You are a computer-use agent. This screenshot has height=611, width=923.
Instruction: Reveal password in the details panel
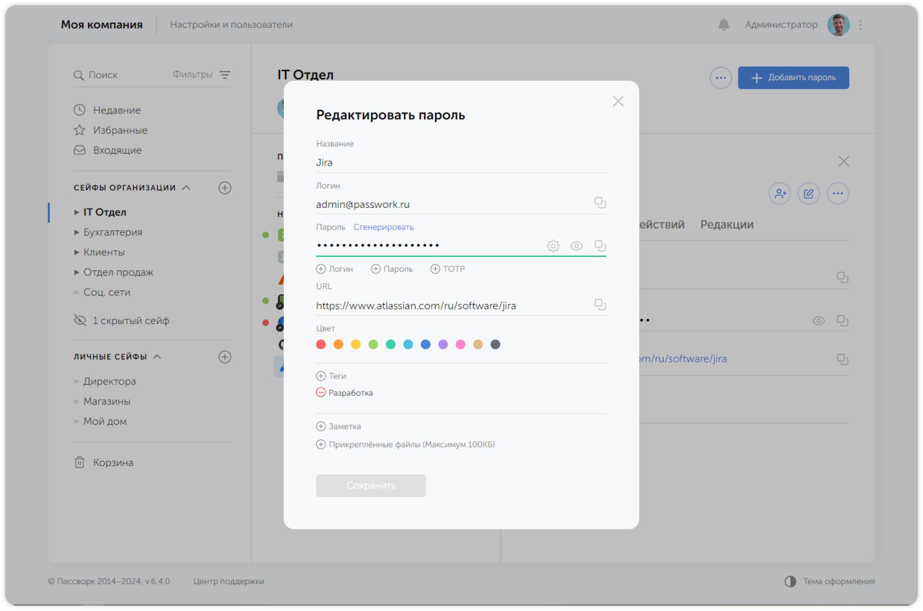(x=819, y=321)
